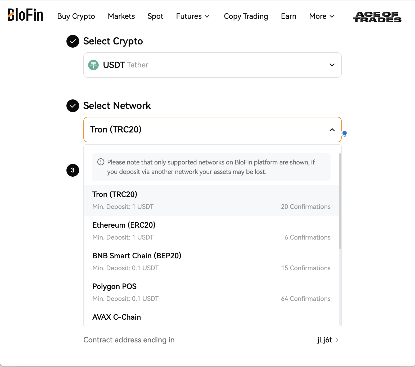Click the network list scrollbar
This screenshot has height=367, width=415.
[340, 201]
